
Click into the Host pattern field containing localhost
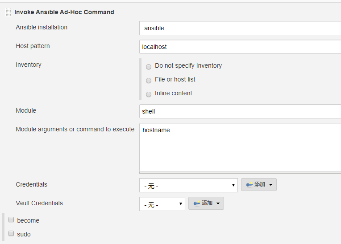coord(240,47)
